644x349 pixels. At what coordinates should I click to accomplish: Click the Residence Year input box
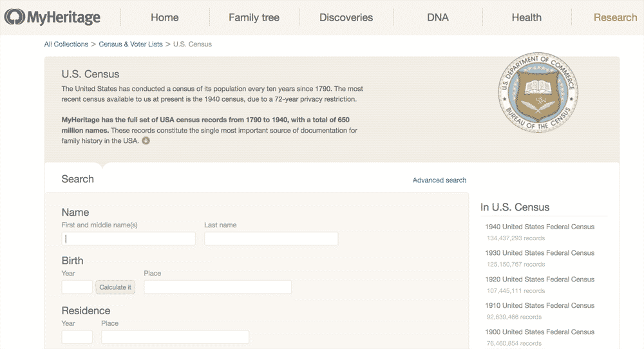click(x=77, y=337)
